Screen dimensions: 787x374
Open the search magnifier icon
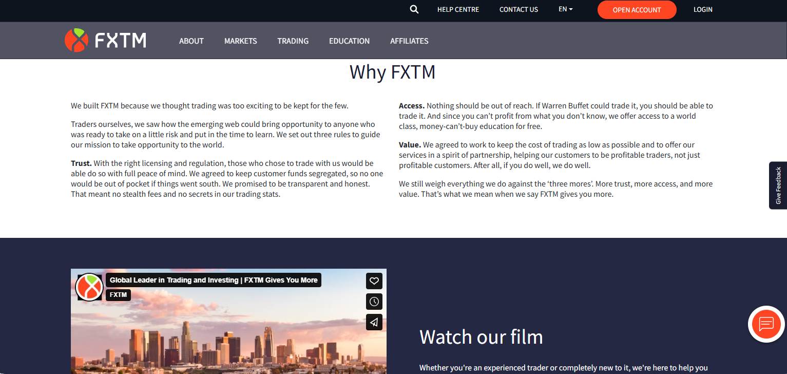pyautogui.click(x=414, y=9)
